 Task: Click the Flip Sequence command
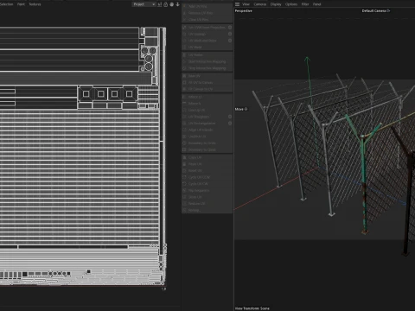207,191
